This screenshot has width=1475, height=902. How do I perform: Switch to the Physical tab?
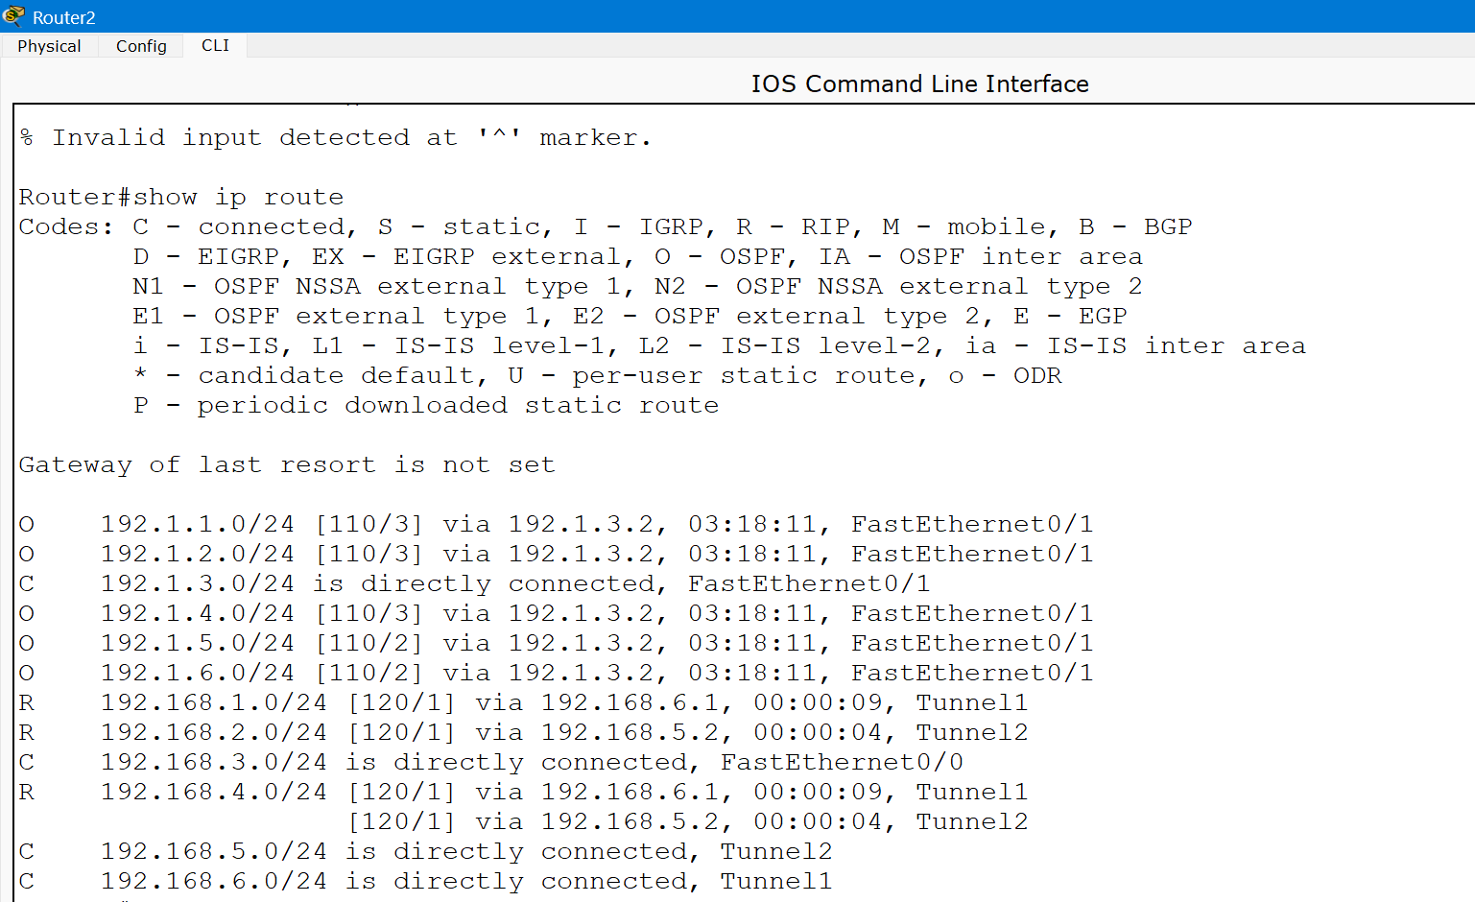click(x=49, y=46)
